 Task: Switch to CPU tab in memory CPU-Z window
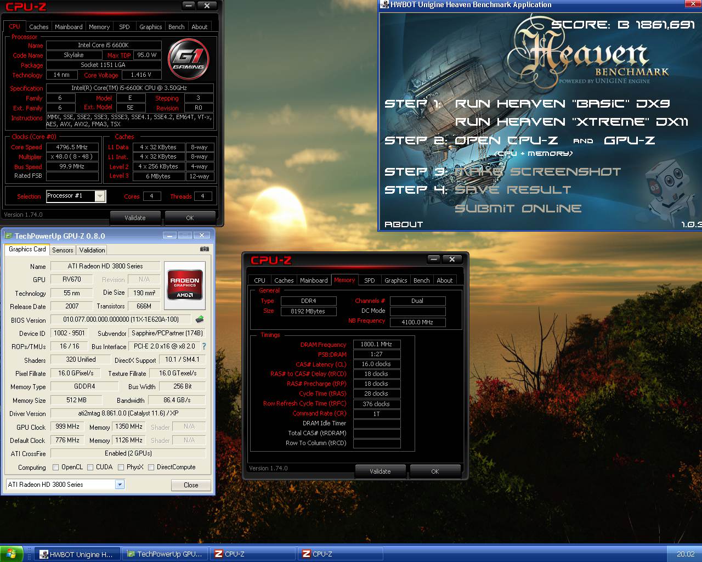pos(259,280)
